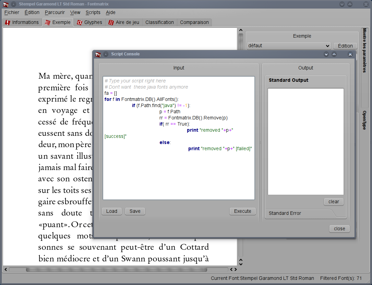
Task: Click the Current Font status text
Action: (262, 278)
